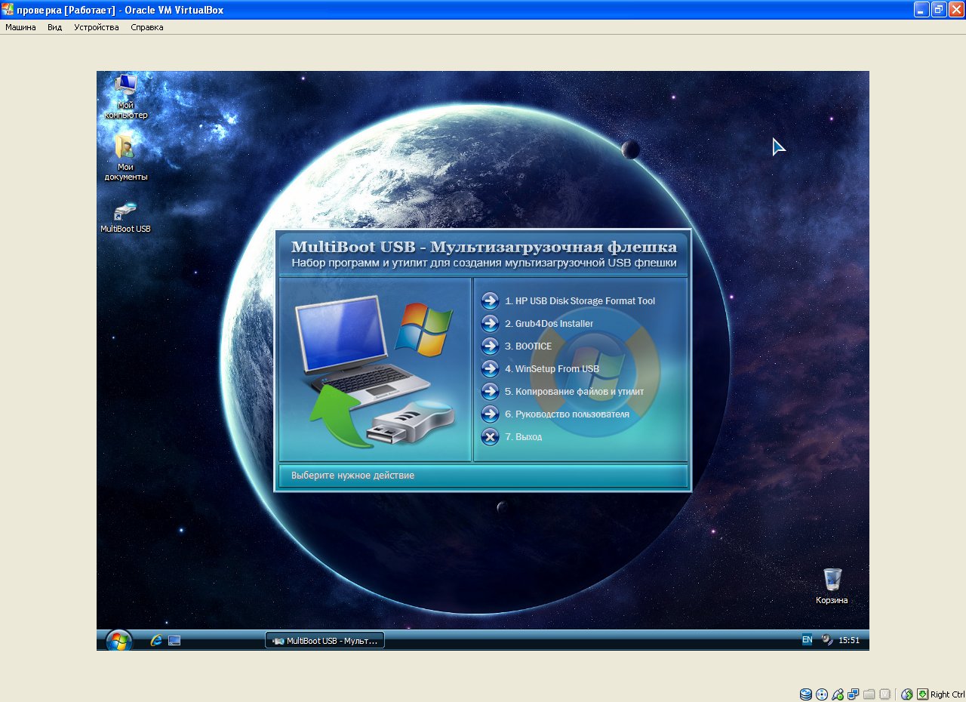
Task: Click the arrow icon for HP USB Disk Storage Format Tool
Action: coord(490,300)
